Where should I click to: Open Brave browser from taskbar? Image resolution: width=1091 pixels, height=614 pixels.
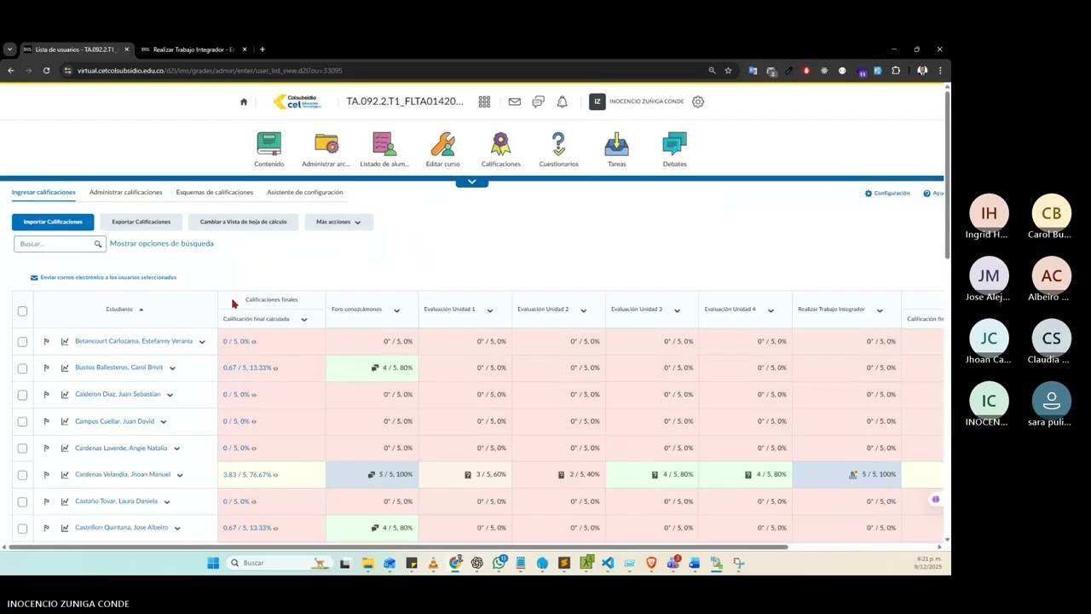coord(651,563)
